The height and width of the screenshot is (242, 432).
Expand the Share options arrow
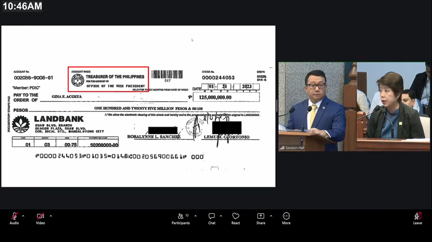tap(271, 216)
